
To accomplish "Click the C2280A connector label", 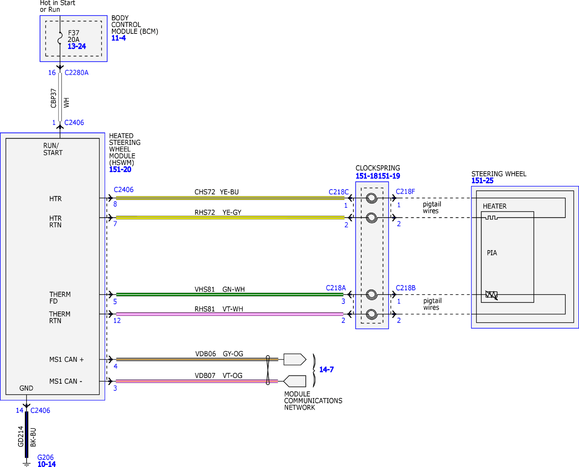I will point(76,73).
